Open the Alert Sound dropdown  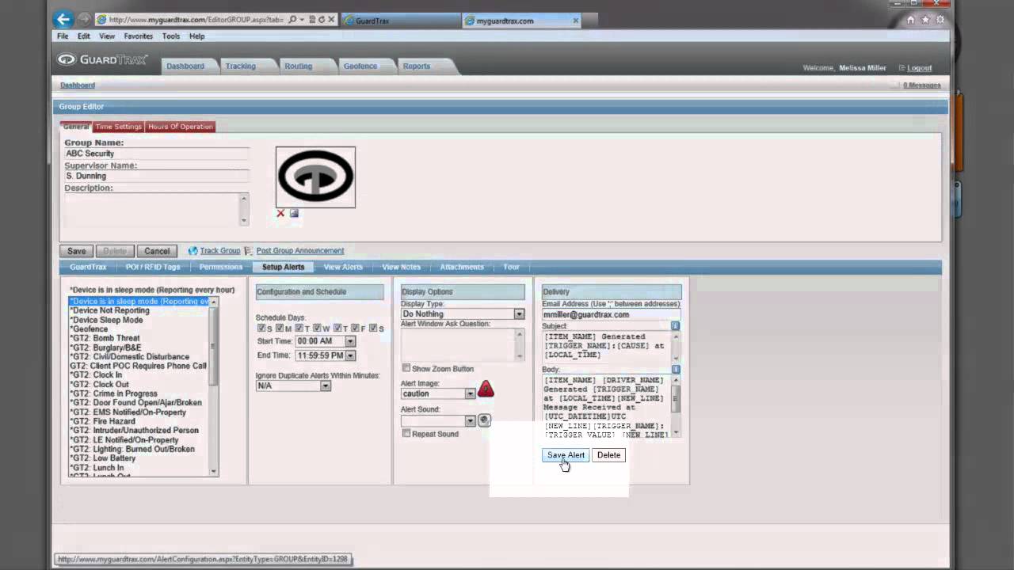470,420
